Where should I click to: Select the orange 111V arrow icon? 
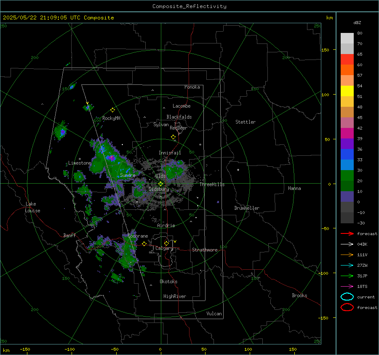click(347, 255)
